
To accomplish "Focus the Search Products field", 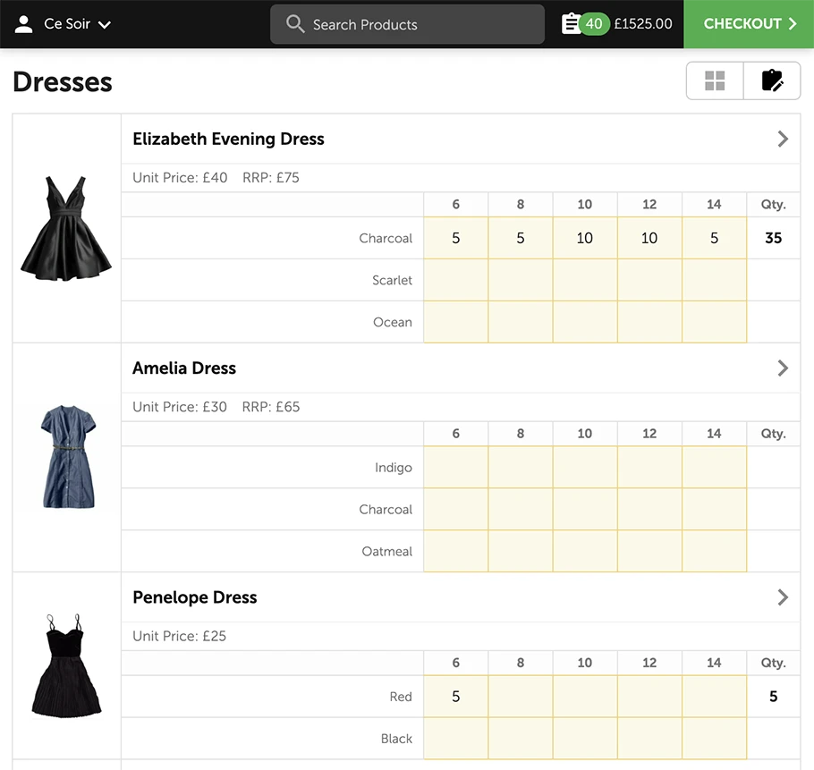I will pos(420,24).
